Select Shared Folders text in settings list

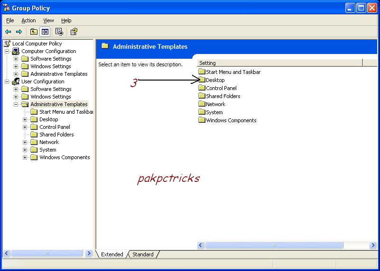223,96
